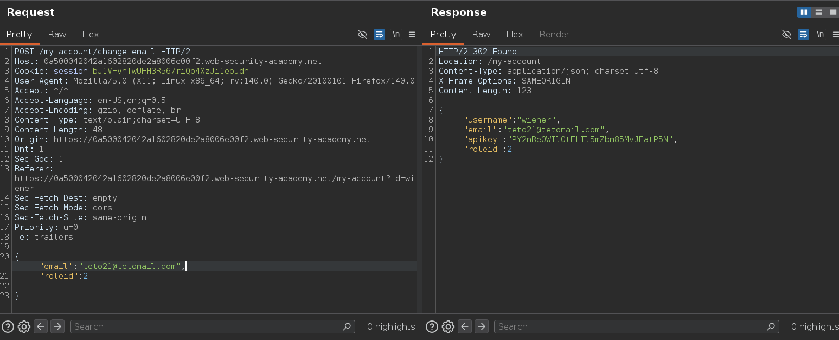Click Content-Length: 123 response header
Image resolution: width=839 pixels, height=340 pixels.
point(485,91)
